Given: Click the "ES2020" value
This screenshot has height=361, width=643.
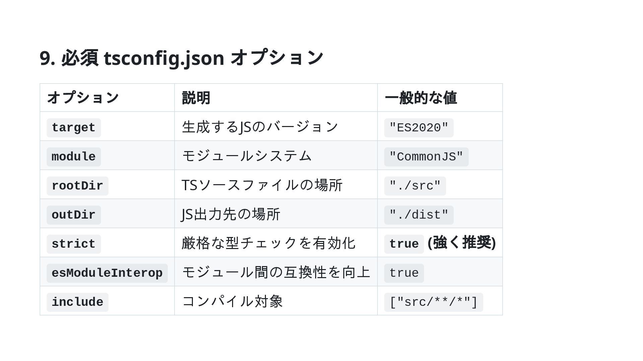Looking at the screenshot, I should click(x=419, y=128).
